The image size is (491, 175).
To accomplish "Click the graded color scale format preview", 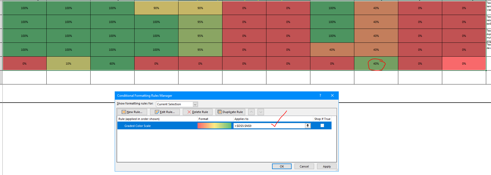I will [214, 126].
